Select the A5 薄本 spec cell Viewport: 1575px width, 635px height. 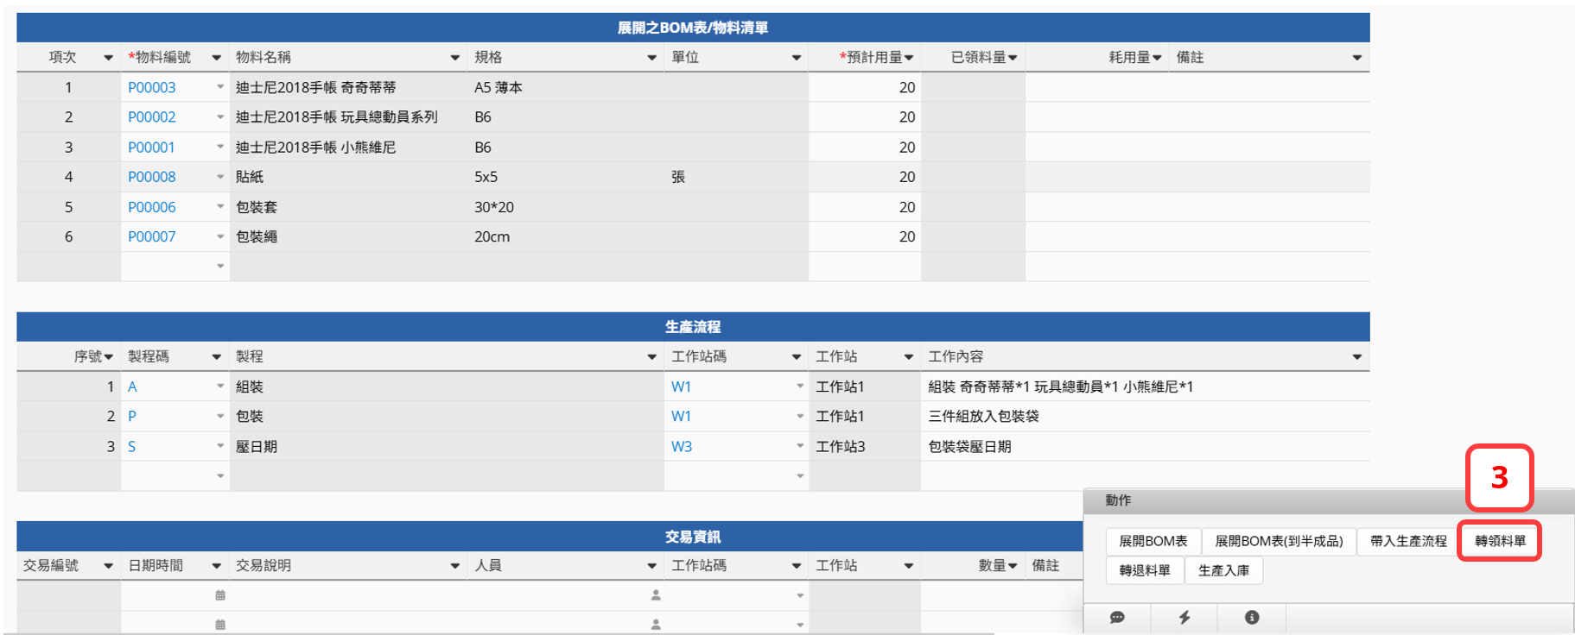566,87
